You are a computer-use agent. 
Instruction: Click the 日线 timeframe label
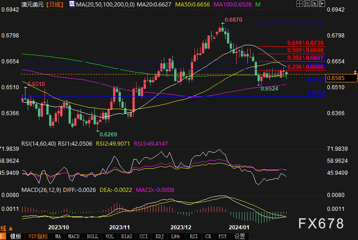tap(57, 4)
